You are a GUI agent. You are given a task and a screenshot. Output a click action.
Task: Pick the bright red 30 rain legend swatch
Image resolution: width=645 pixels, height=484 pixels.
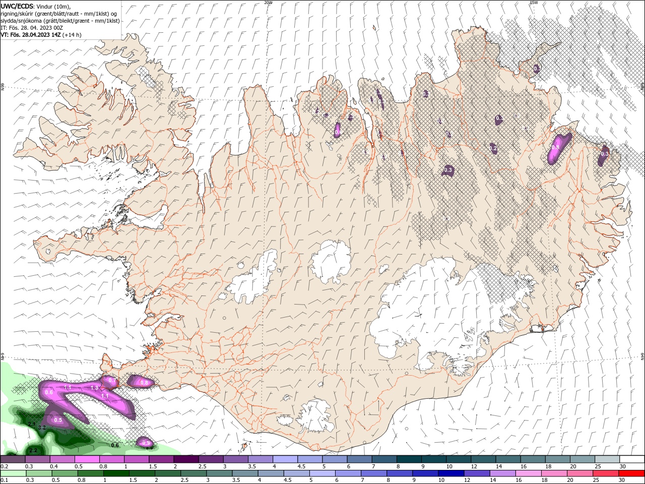(632, 473)
